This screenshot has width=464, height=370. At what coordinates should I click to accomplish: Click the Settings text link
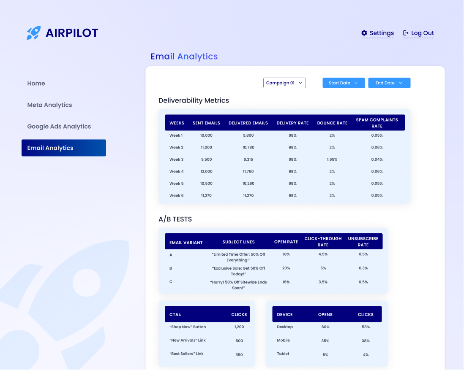382,33
